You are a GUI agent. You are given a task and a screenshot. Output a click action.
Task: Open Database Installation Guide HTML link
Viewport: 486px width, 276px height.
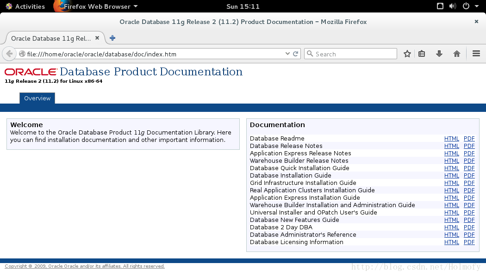point(452,176)
